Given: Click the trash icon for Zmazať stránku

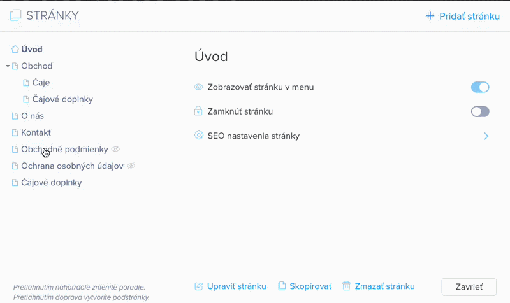Looking at the screenshot, I should pos(346,286).
